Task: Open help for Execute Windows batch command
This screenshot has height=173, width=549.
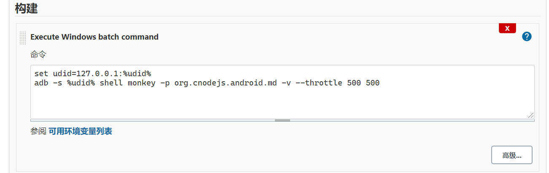Action: pos(527,37)
